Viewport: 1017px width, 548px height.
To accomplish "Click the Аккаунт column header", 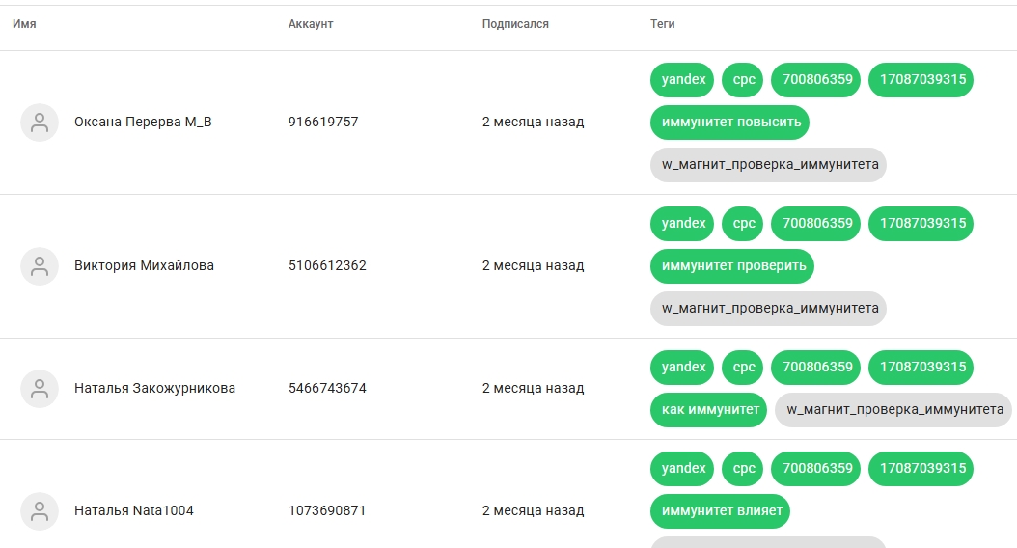I will [x=311, y=24].
